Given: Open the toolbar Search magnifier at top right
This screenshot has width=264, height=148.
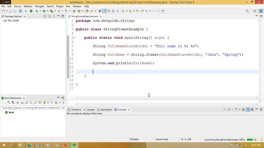Looking at the screenshot, I should (x=247, y=11).
